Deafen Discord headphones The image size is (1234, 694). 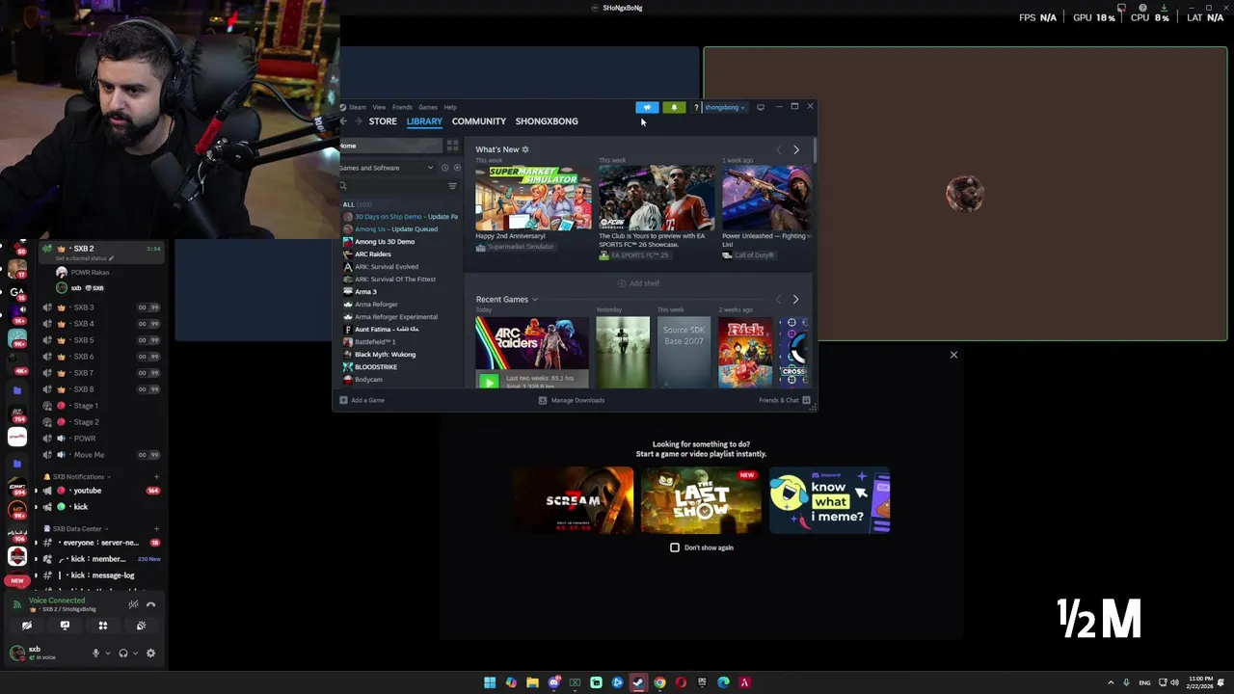(x=122, y=654)
